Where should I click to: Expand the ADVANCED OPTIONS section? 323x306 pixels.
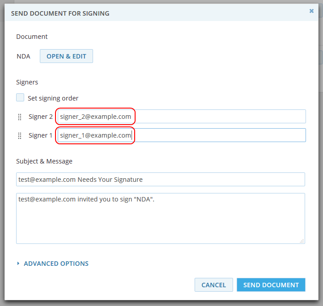(53, 264)
